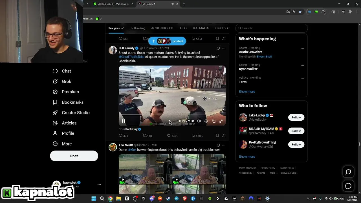Screen dimensions: 361x203
Task: Open the LFR Family post's more options
Action: click(x=224, y=48)
